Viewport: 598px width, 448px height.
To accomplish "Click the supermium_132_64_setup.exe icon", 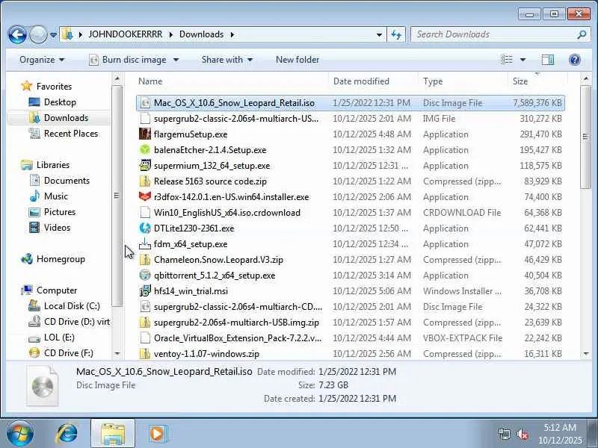I will (x=145, y=165).
